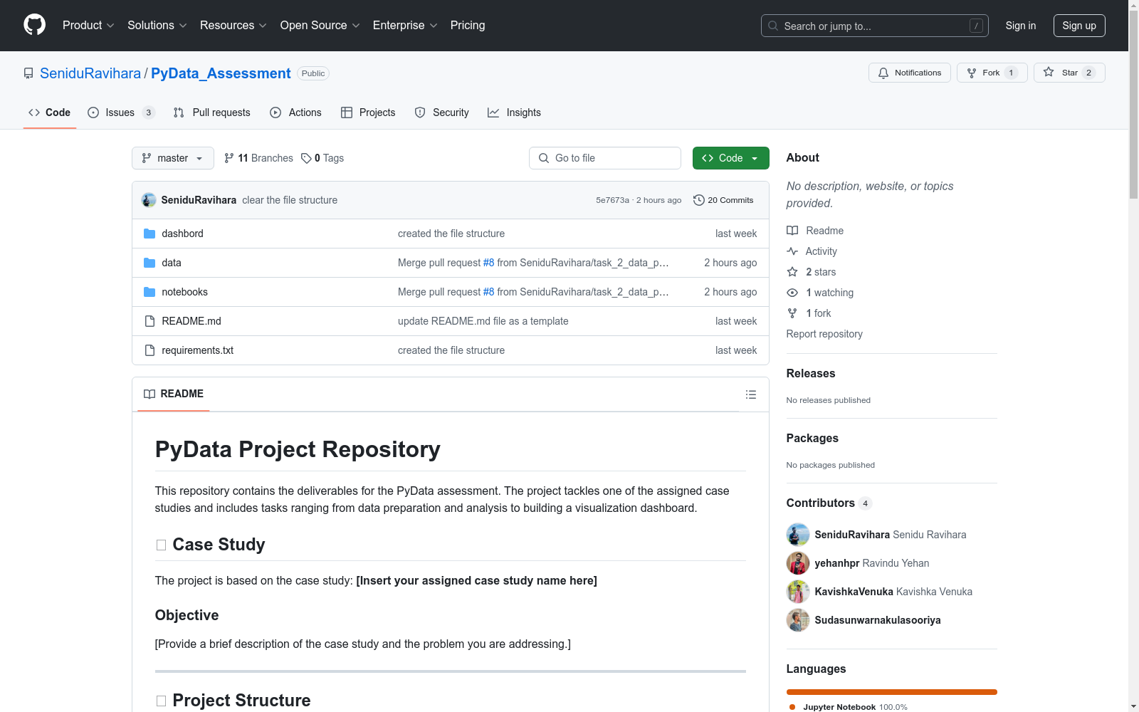Image resolution: width=1139 pixels, height=712 pixels.
Task: Open commit hash 5e7673a
Action: pos(612,200)
